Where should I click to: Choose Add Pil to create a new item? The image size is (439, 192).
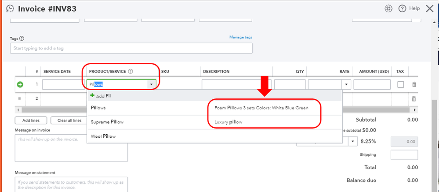click(100, 96)
